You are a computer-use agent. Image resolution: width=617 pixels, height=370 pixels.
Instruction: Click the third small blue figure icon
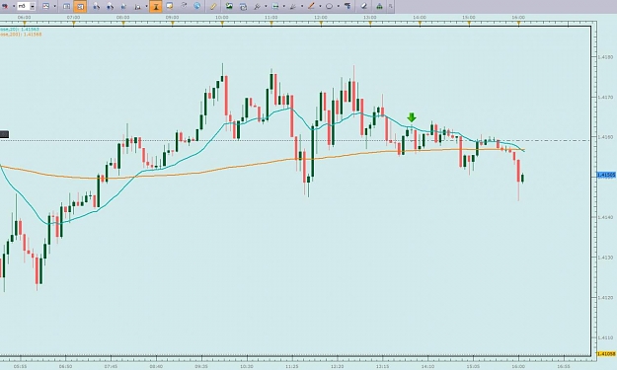[x=124, y=6]
